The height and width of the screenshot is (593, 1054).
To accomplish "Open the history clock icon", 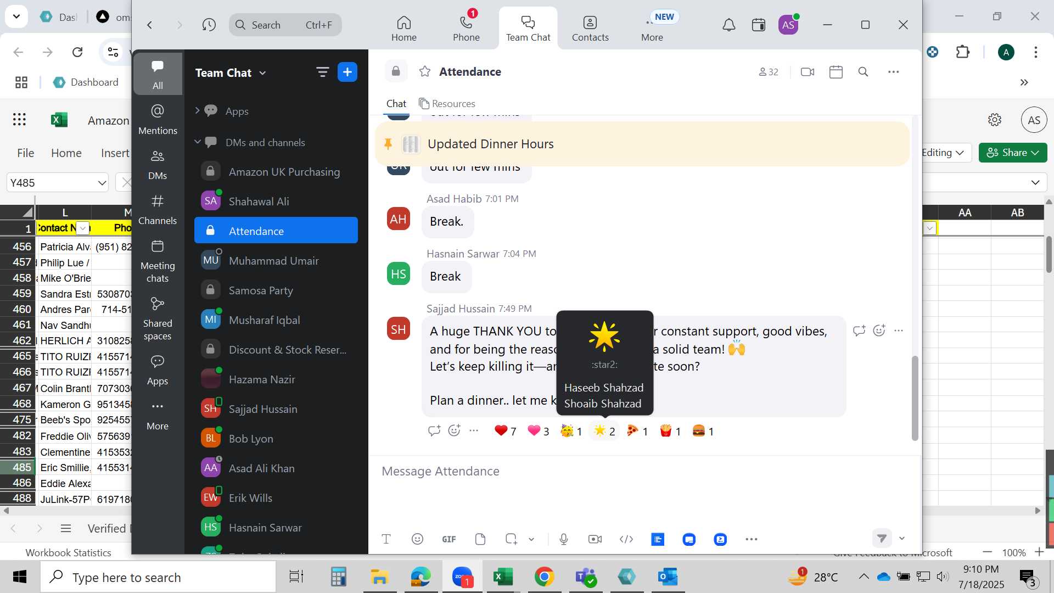I will 209,25.
